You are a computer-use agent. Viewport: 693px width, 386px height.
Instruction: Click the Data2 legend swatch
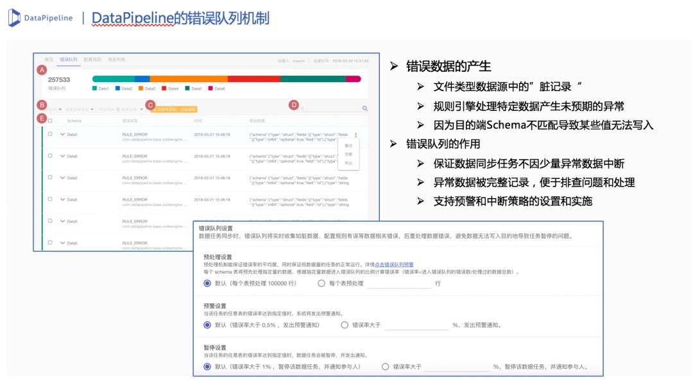117,88
